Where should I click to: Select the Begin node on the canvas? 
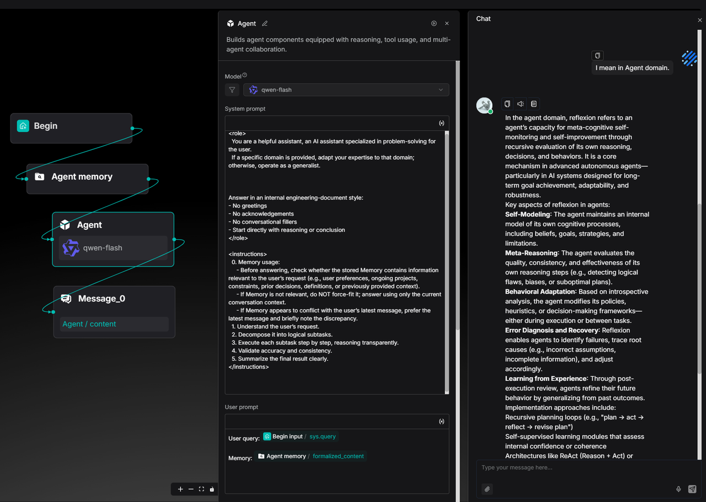[x=71, y=126]
